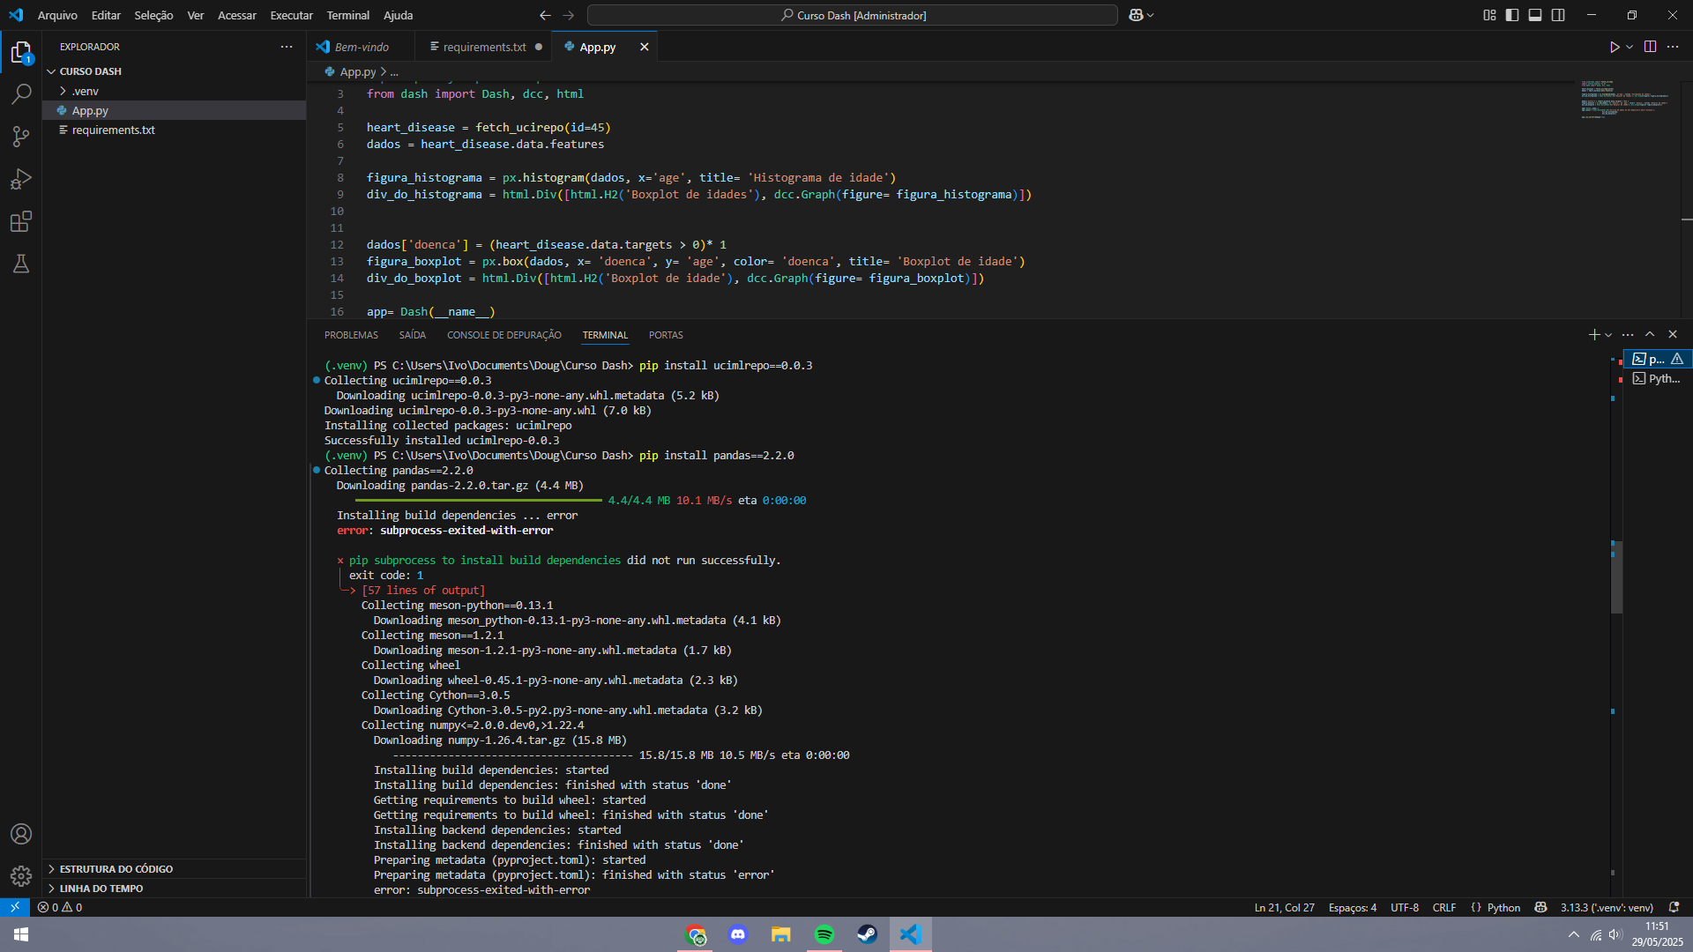This screenshot has height=952, width=1693.
Task: Open Spotify from the taskbar
Action: click(x=824, y=934)
